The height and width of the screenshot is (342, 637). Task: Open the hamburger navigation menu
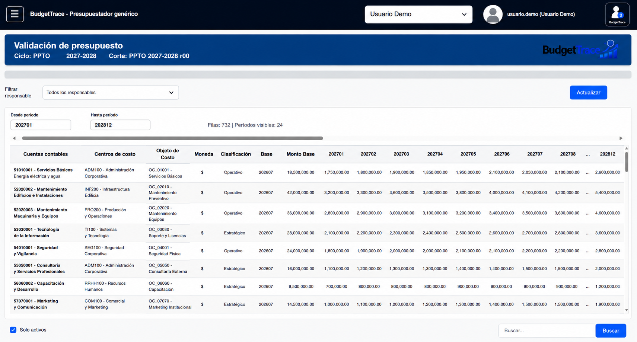click(15, 14)
